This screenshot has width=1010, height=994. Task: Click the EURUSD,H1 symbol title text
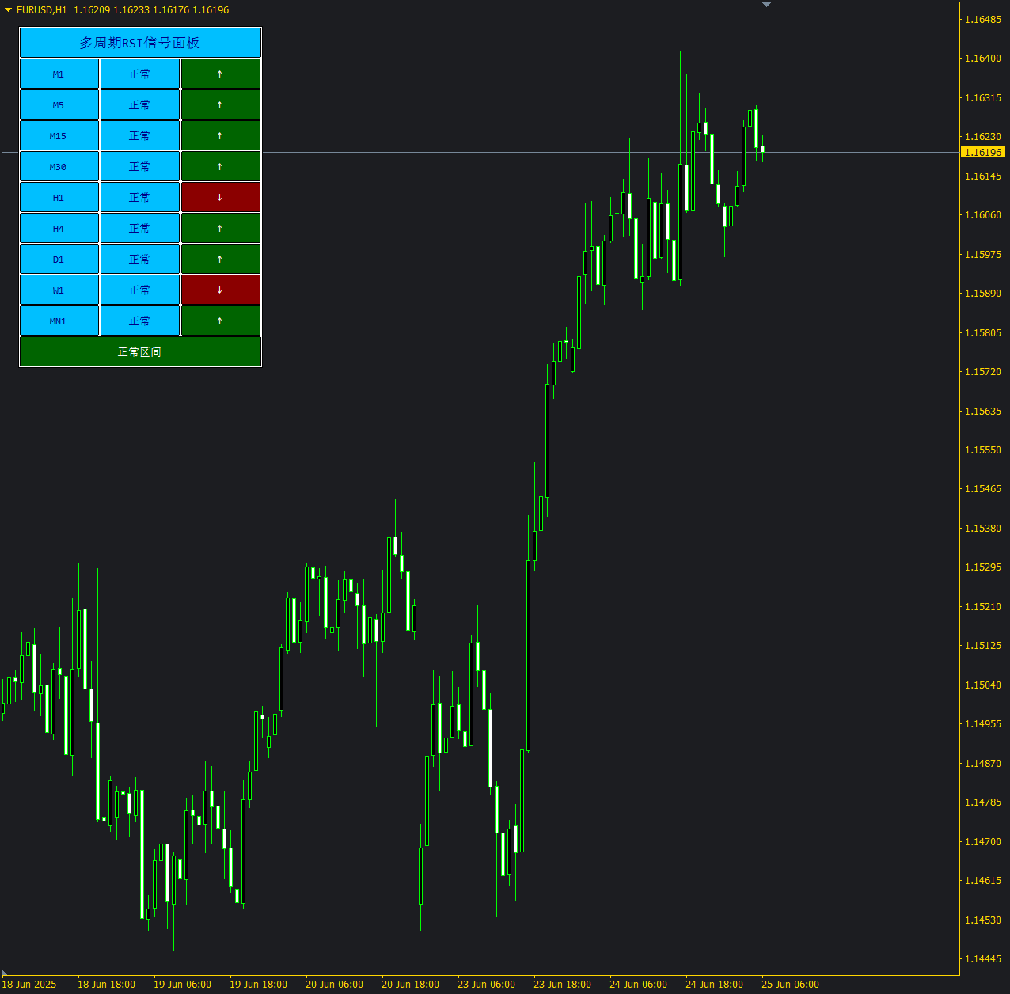42,10
